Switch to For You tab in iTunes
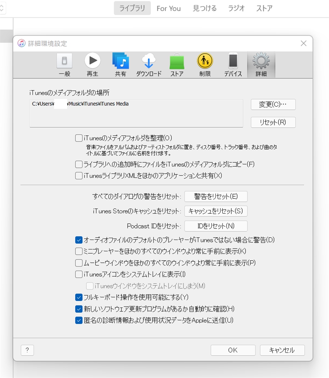 coord(169,8)
